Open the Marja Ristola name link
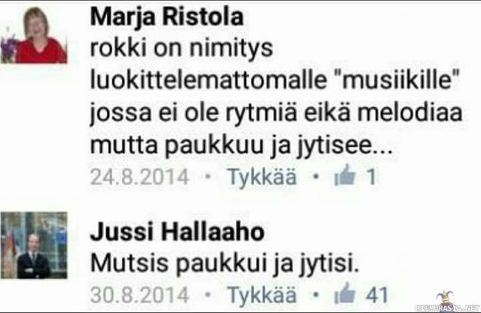The image size is (481, 313). click(x=167, y=17)
